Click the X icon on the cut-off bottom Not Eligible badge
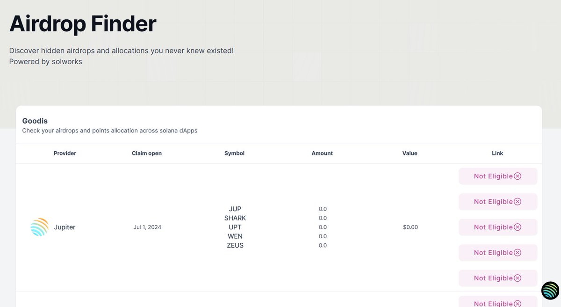The width and height of the screenshot is (561, 307). [x=518, y=304]
